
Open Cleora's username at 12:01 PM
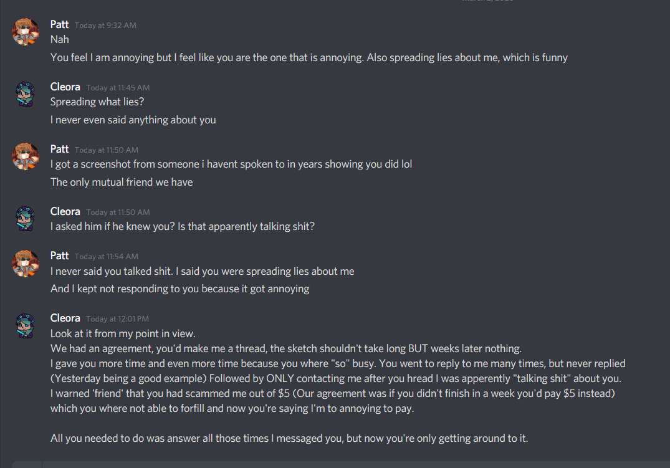click(x=65, y=318)
